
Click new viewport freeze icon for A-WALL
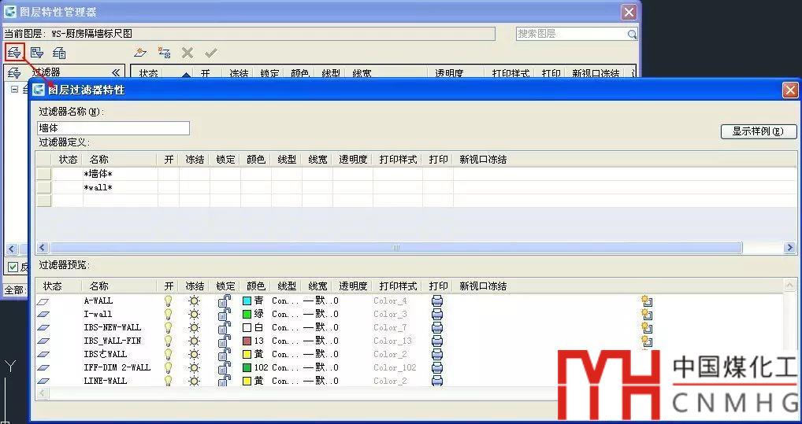point(647,300)
